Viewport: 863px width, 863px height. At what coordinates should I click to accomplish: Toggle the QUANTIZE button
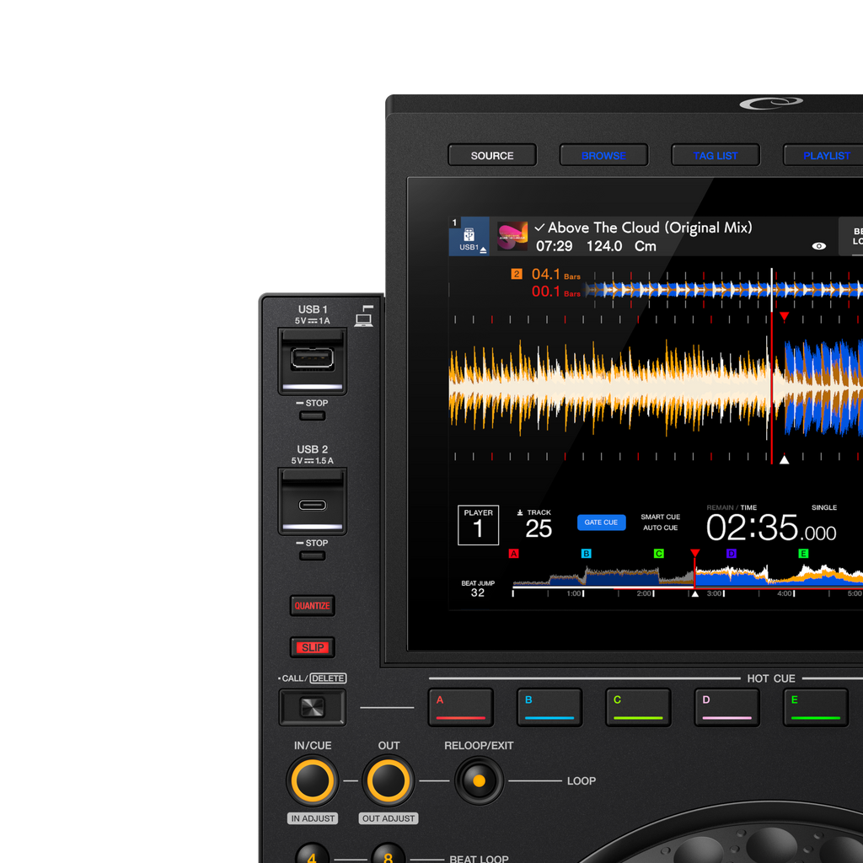tap(312, 605)
